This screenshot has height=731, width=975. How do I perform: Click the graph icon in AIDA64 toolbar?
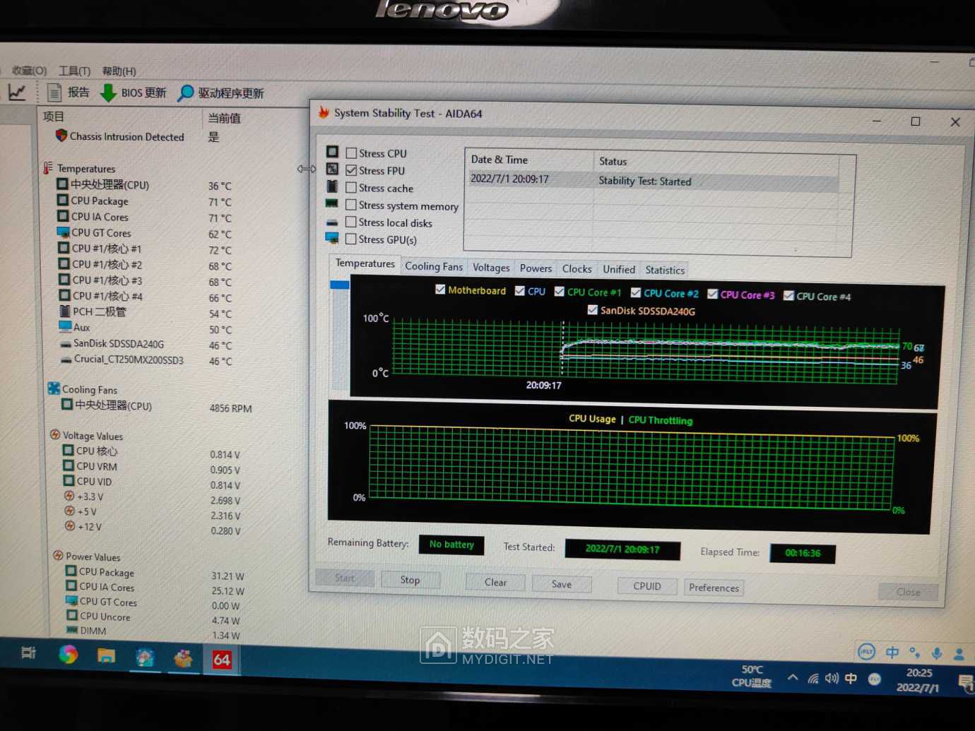(16, 92)
